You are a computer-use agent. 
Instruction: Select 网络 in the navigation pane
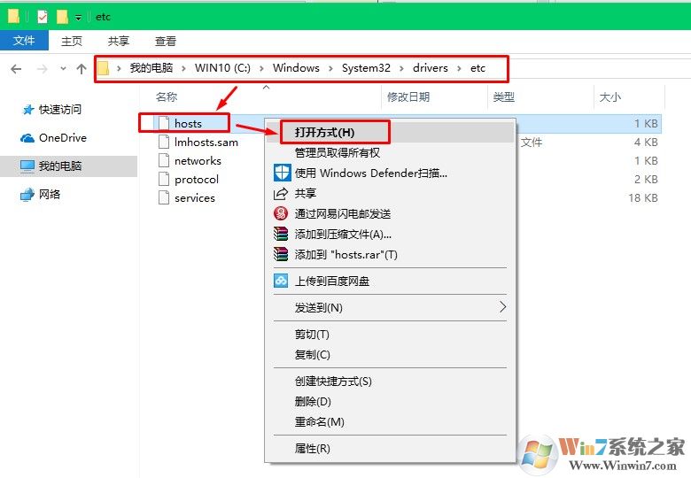point(40,194)
